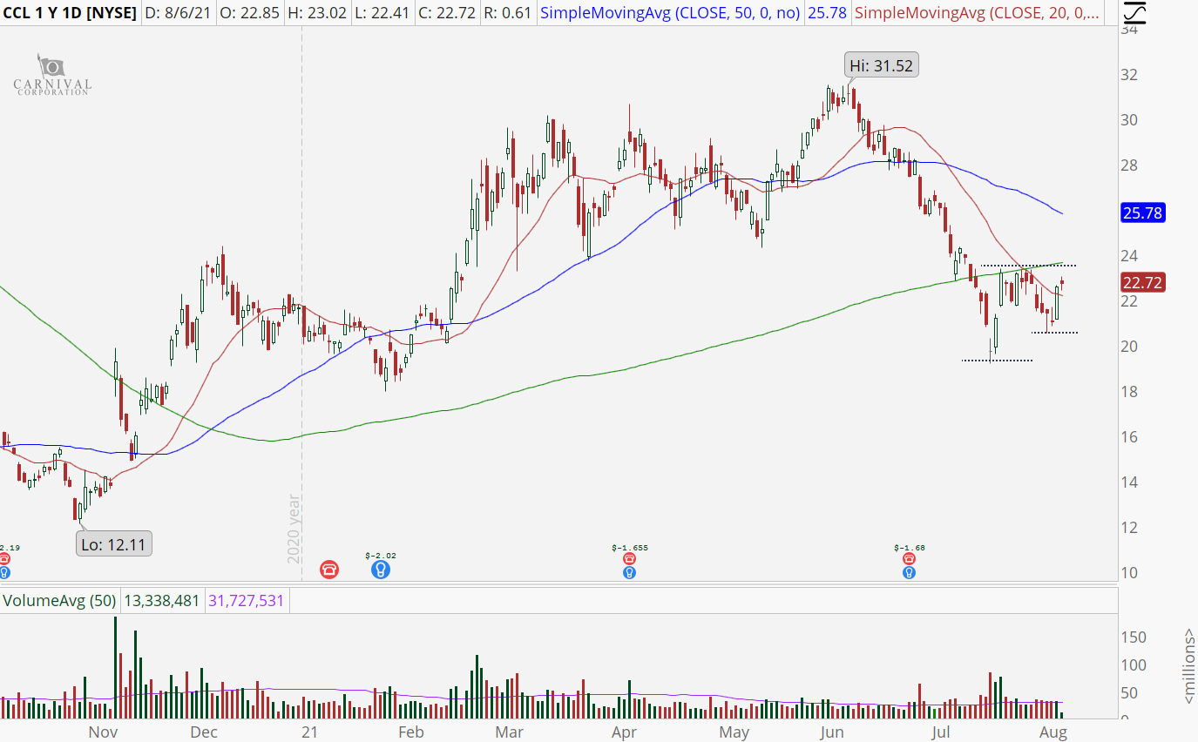
Task: Click the Jun label on the time axis
Action: tap(832, 732)
